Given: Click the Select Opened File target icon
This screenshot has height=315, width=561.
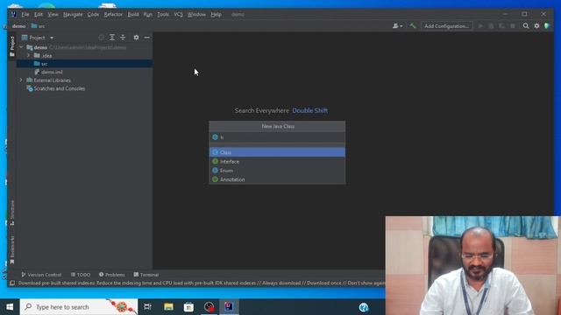Looking at the screenshot, I should pyautogui.click(x=102, y=38).
